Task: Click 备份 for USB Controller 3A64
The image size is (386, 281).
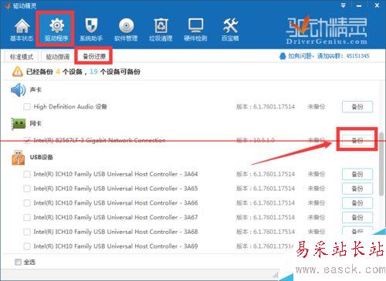Action: pos(357,175)
